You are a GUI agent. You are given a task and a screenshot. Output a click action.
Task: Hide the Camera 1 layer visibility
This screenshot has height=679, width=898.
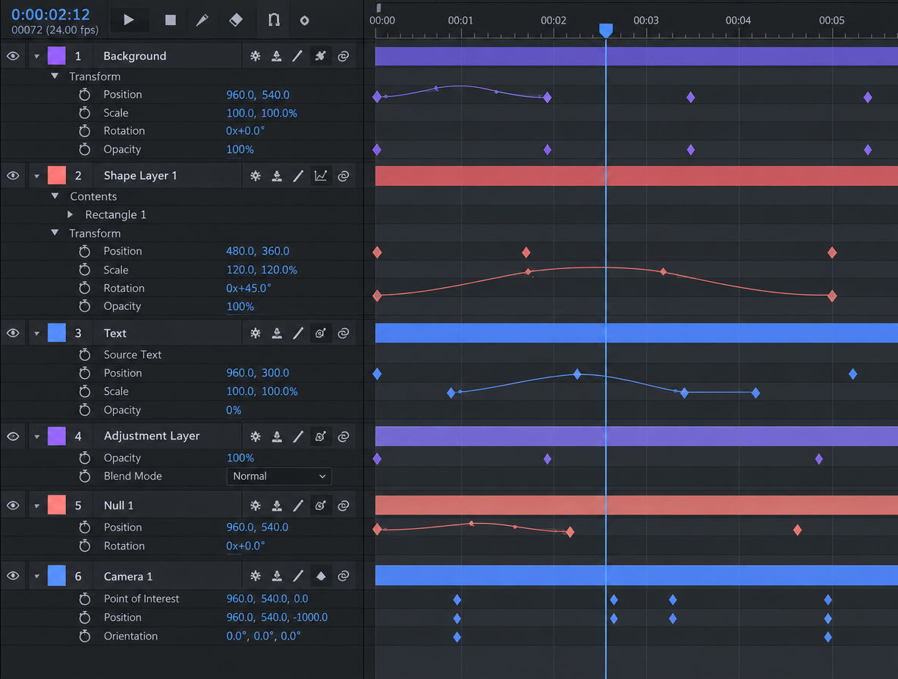(x=13, y=576)
